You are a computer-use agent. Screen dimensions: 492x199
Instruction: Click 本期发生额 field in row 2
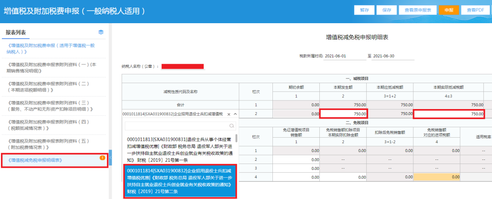click(x=343, y=114)
